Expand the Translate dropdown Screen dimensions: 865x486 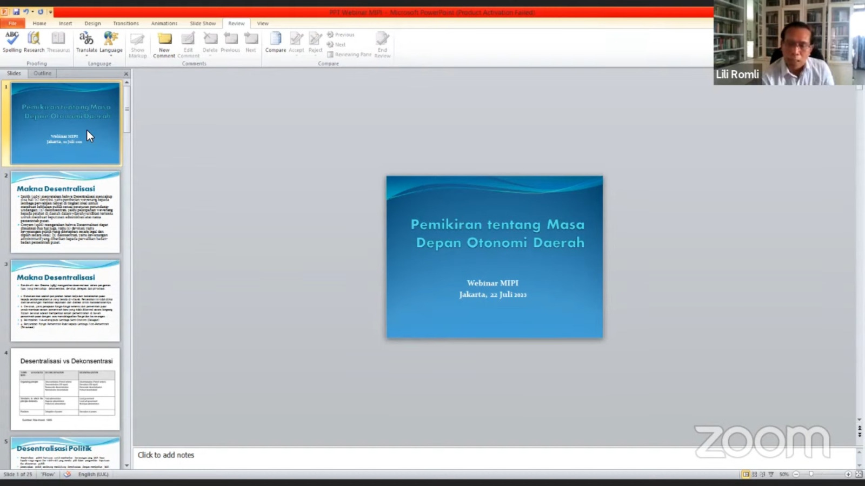[x=86, y=55]
